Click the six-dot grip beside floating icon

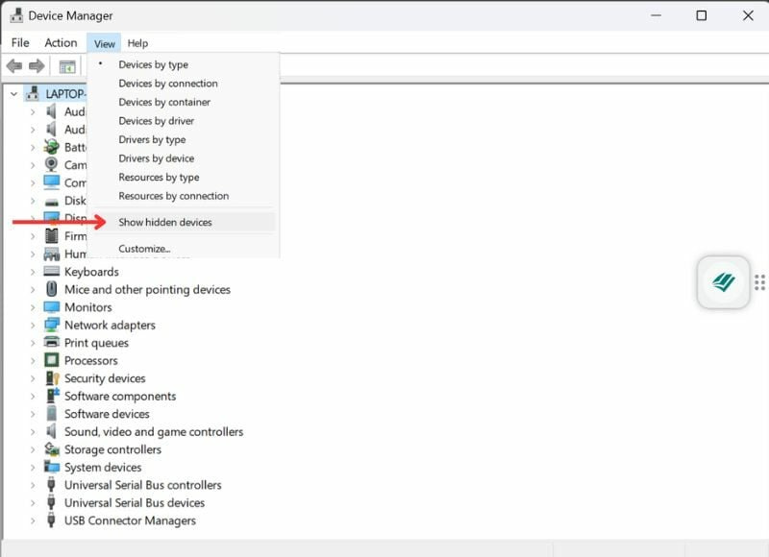coord(759,282)
